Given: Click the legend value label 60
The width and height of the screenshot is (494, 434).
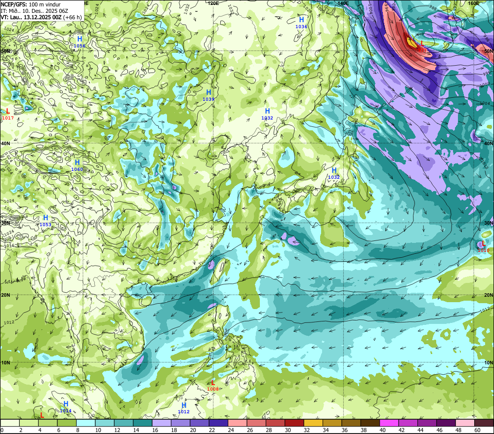Looking at the screenshot, I should pos(477,430).
